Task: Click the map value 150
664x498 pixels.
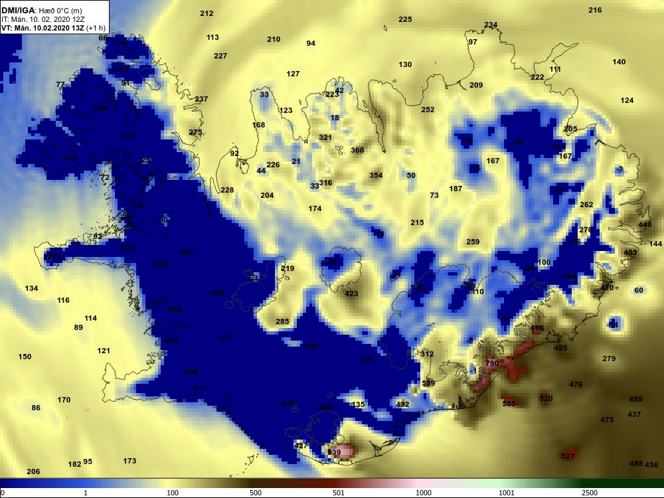Action: pos(25,357)
